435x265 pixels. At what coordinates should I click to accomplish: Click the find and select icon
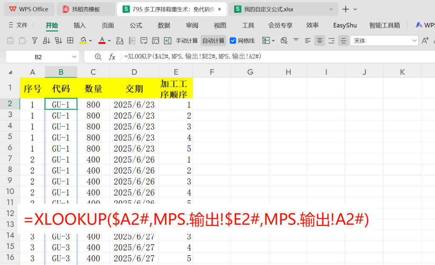tap(284, 41)
